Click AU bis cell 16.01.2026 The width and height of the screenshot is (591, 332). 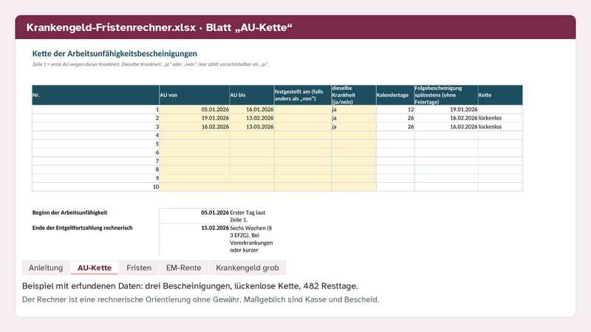252,109
